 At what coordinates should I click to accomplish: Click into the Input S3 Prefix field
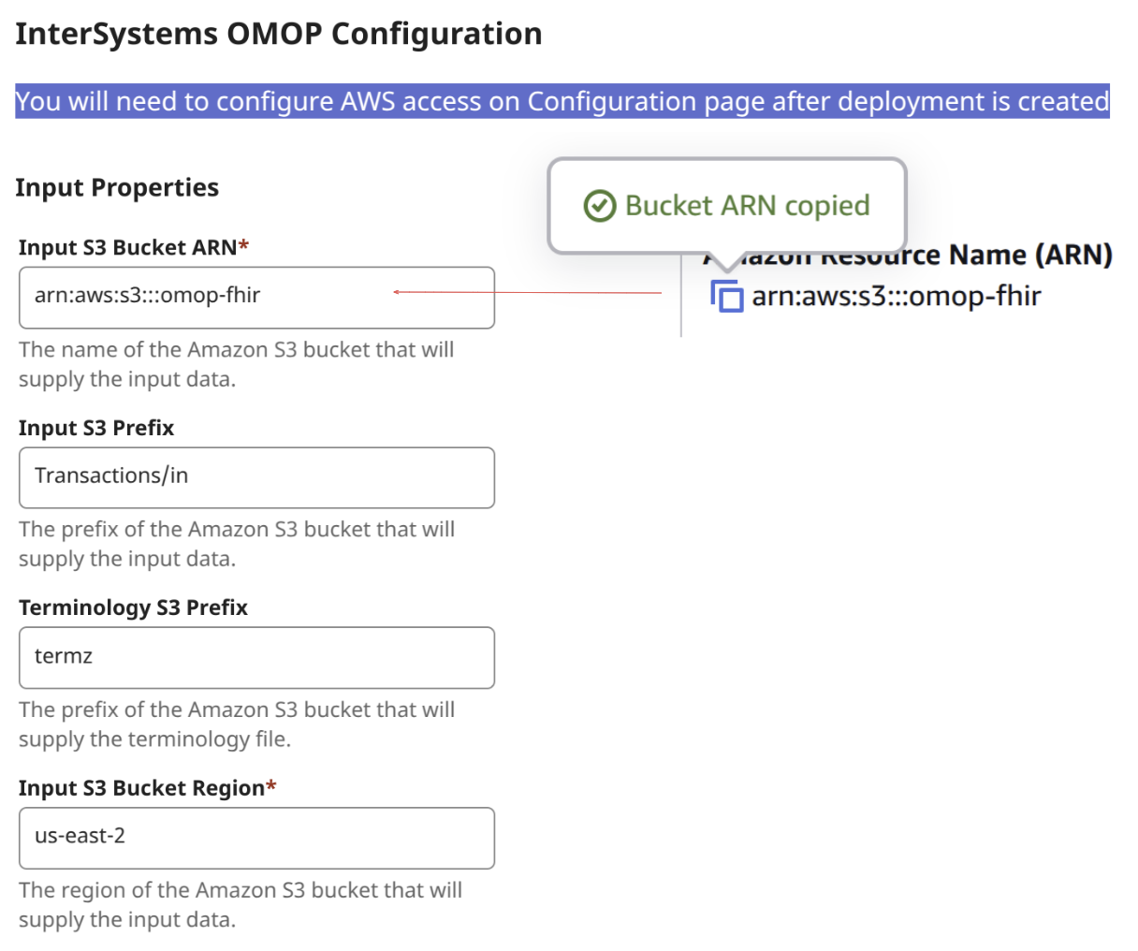256,477
